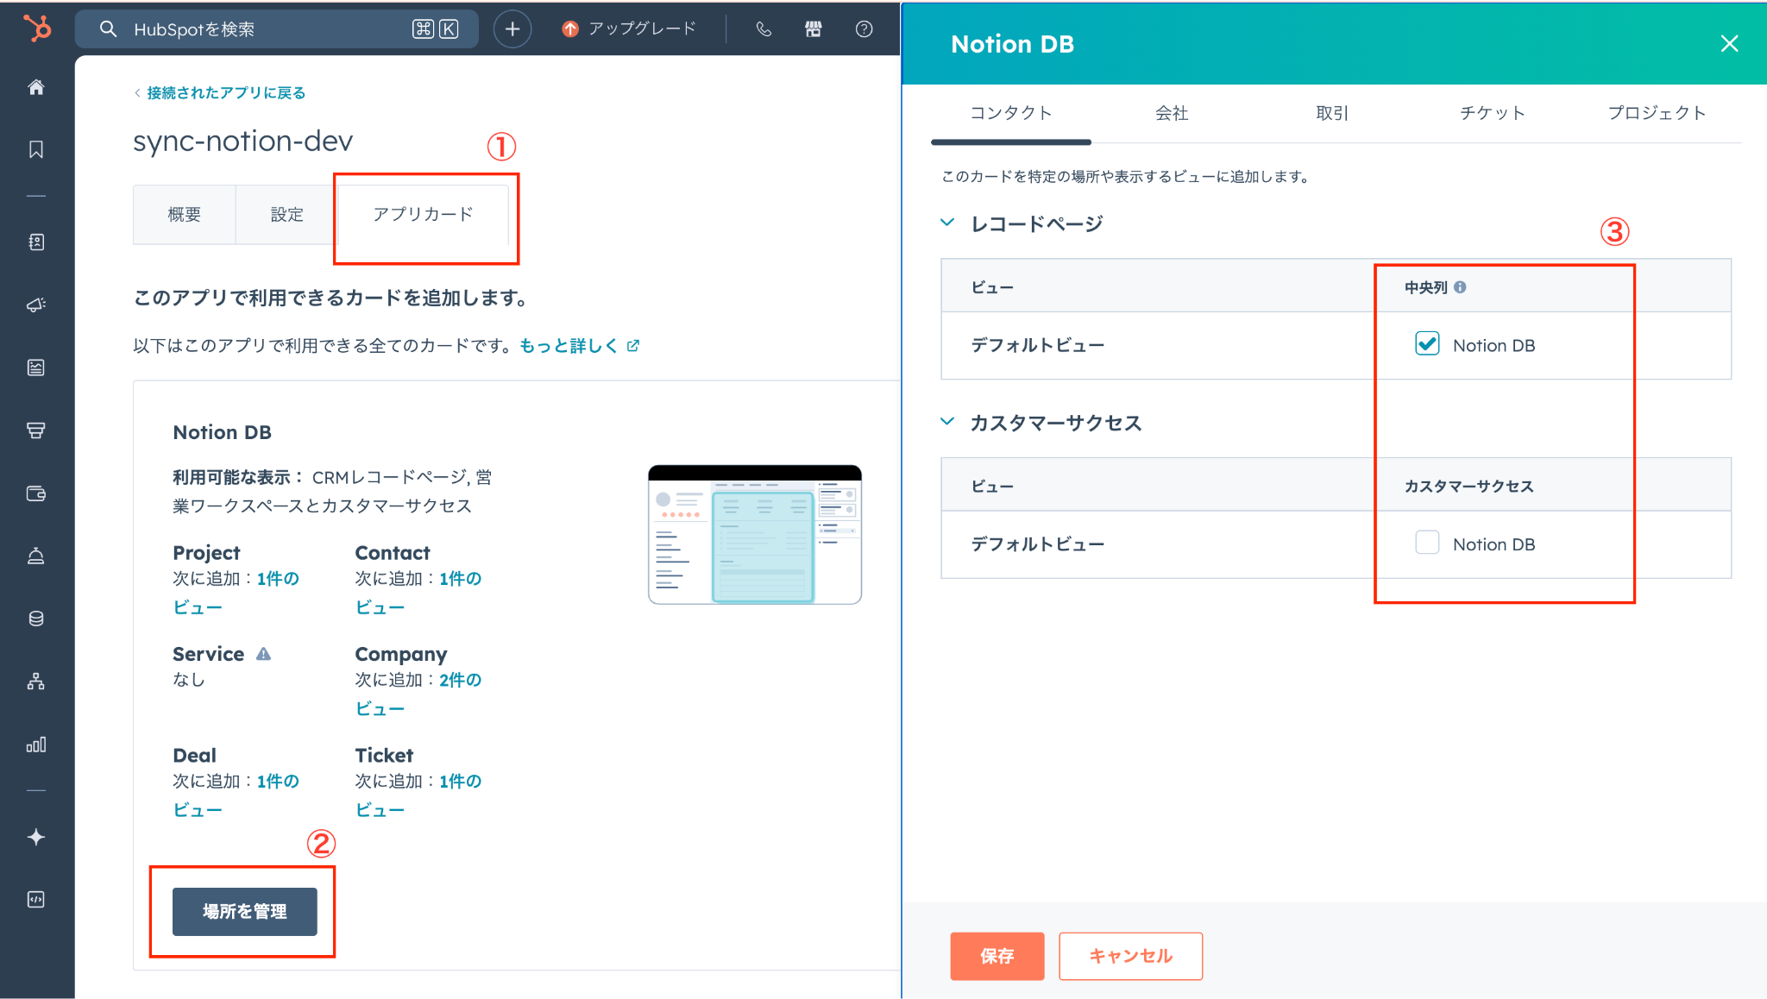
Task: Open the Help question mark icon
Action: [x=864, y=28]
